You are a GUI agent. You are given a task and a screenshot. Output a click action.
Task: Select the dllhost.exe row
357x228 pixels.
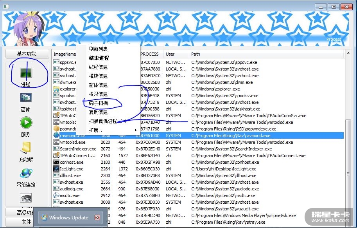[198, 176]
